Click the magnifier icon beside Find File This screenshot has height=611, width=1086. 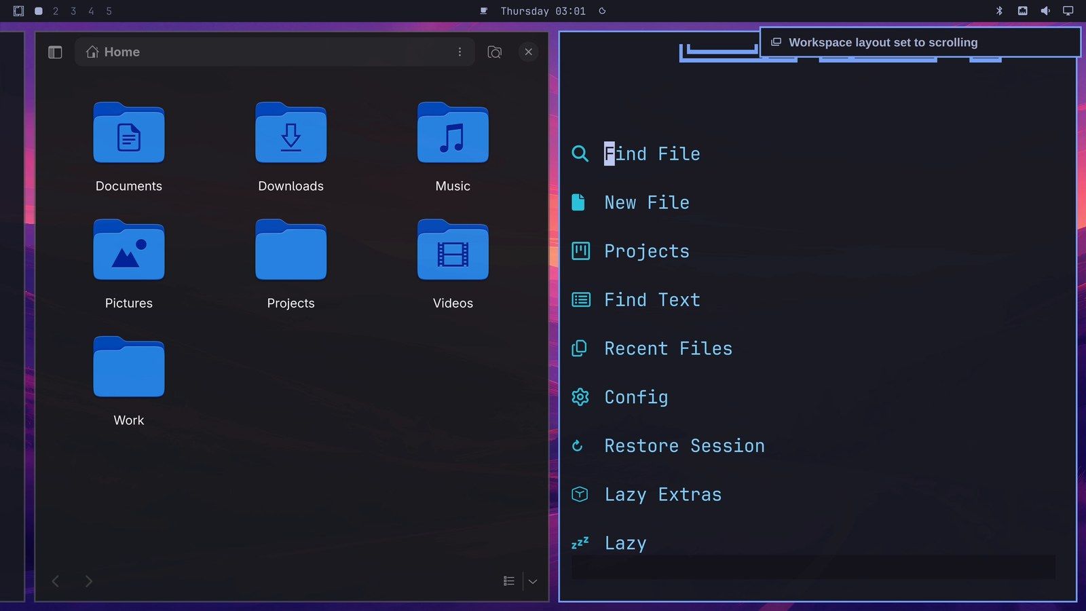tap(580, 153)
